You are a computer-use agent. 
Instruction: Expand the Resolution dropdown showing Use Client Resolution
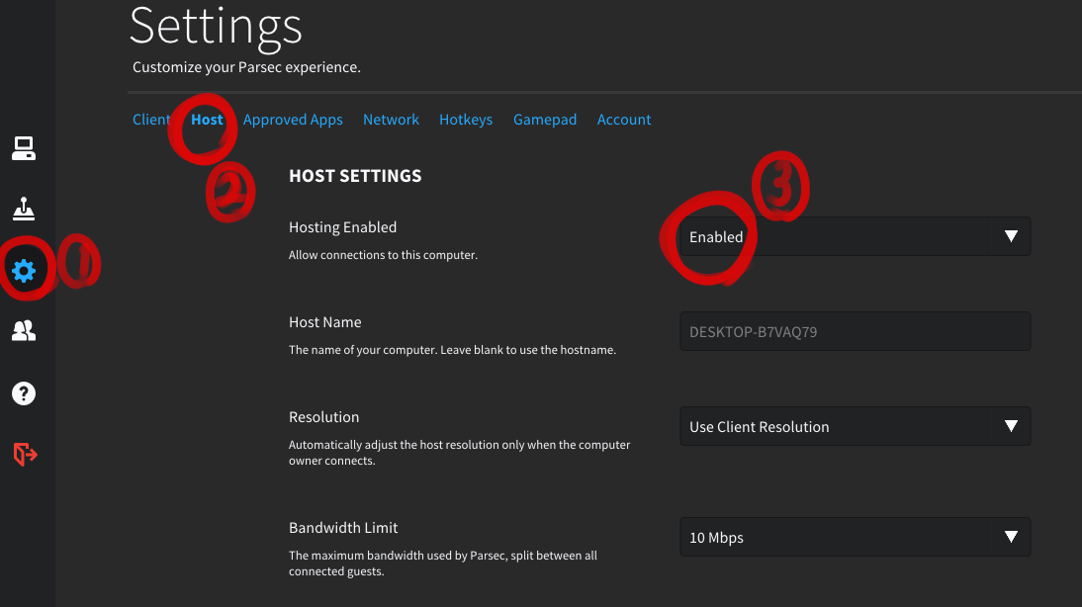coord(855,426)
